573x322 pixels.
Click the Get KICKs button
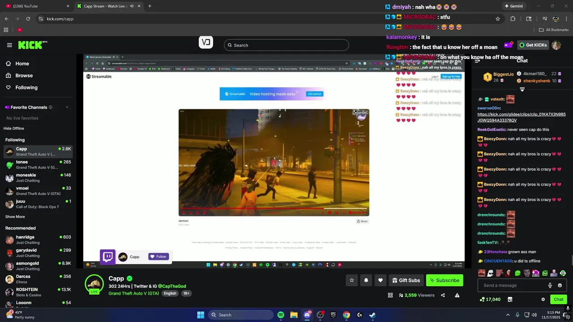click(533, 45)
